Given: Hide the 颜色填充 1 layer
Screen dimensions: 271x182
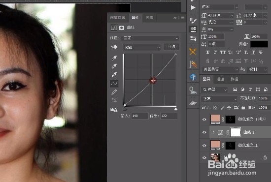Looking at the screenshot, I should coord(204,146).
